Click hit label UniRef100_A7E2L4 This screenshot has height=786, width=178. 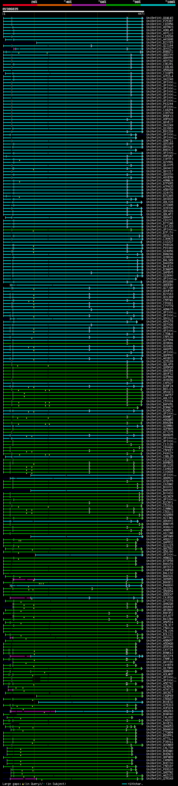pos(160,76)
